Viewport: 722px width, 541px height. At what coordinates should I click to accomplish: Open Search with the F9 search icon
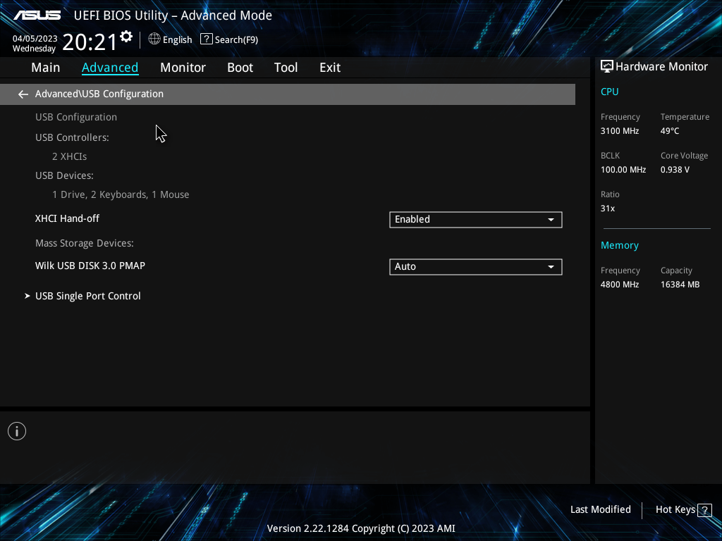[205, 39]
